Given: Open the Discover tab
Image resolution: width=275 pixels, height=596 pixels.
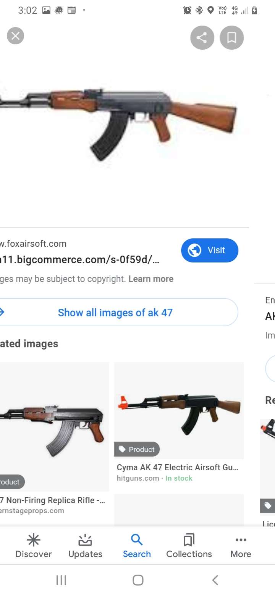Looking at the screenshot, I should pos(34,546).
